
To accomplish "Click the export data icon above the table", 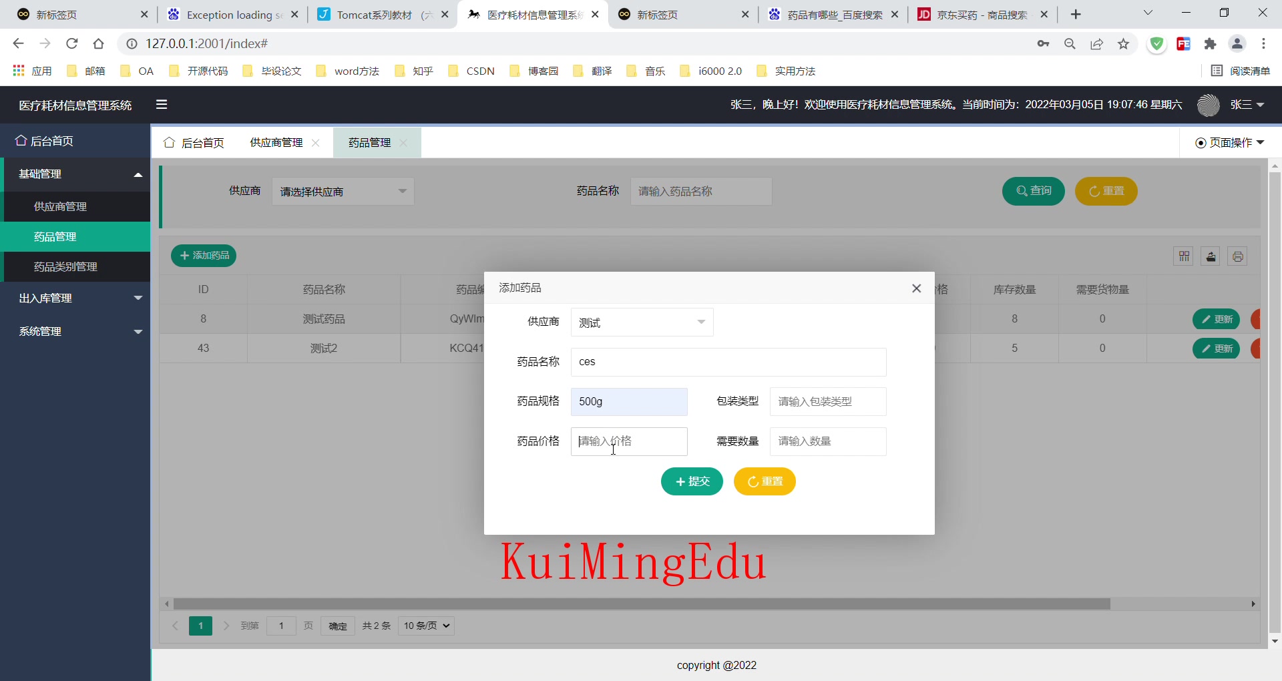I will (x=1211, y=256).
